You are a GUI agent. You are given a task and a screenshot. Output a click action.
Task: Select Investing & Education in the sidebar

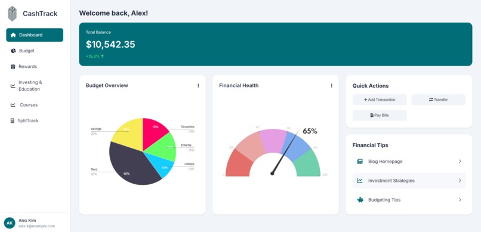tap(35, 86)
